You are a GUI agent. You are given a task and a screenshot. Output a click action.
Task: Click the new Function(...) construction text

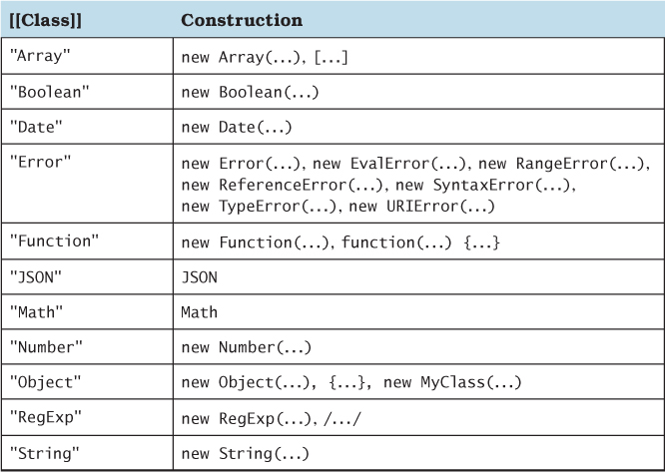pyautogui.click(x=254, y=242)
